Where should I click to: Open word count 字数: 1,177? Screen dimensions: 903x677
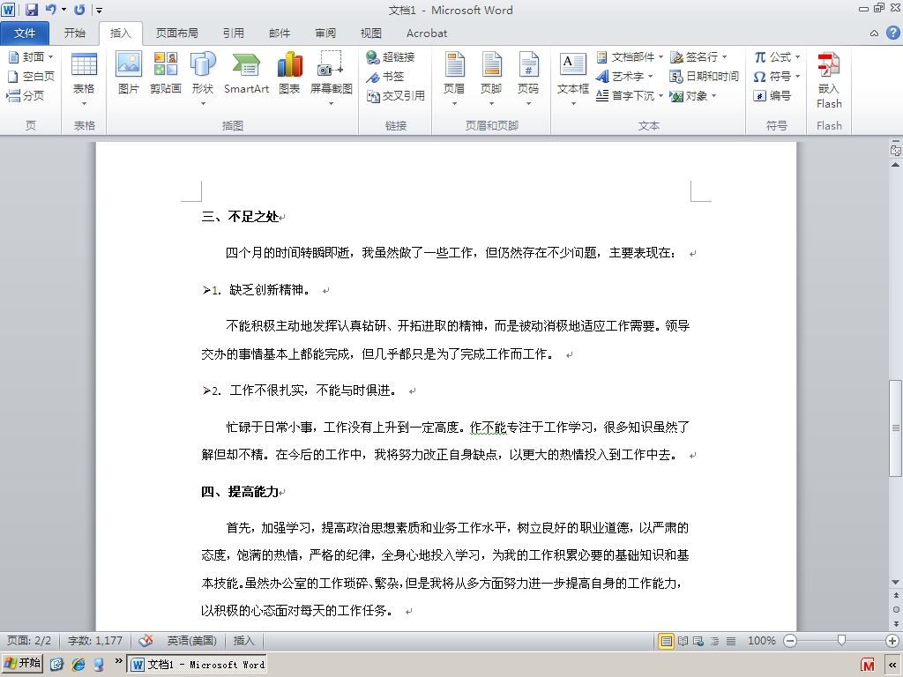pos(95,640)
